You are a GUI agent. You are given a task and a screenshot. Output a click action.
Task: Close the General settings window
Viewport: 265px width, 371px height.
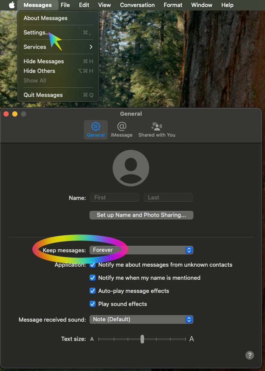coord(6,114)
